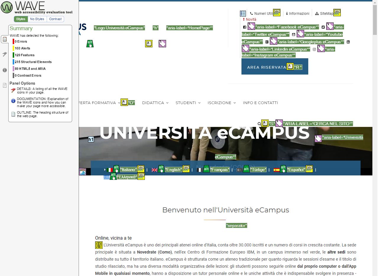Click accesskey icon next to OFFERTA FORMATIVA
The image size is (378, 276).
click(124, 102)
